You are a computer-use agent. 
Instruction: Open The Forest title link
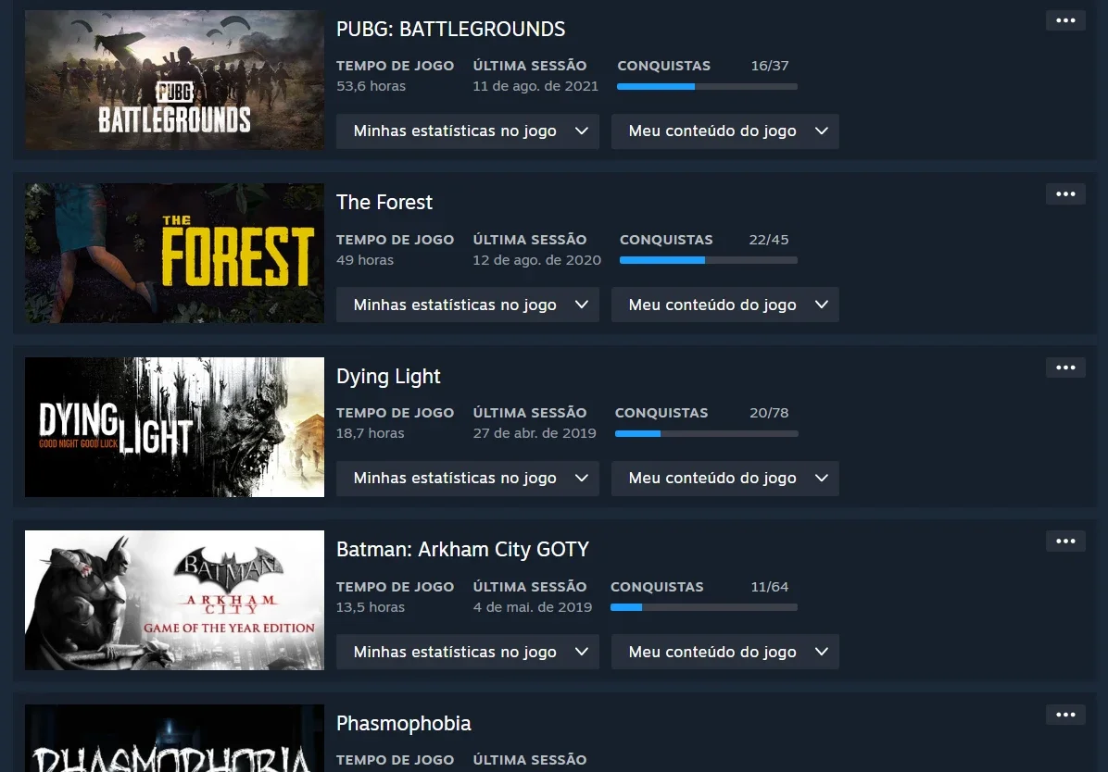pos(384,203)
